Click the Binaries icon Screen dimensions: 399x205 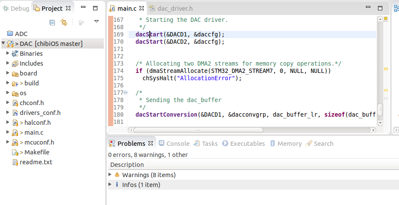(15, 54)
